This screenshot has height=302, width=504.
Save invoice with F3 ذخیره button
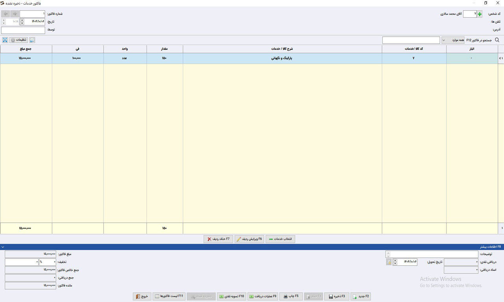pos(337,296)
